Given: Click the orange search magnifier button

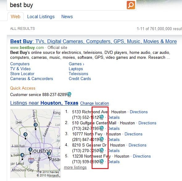Looking at the screenshot, I should (x=131, y=5).
